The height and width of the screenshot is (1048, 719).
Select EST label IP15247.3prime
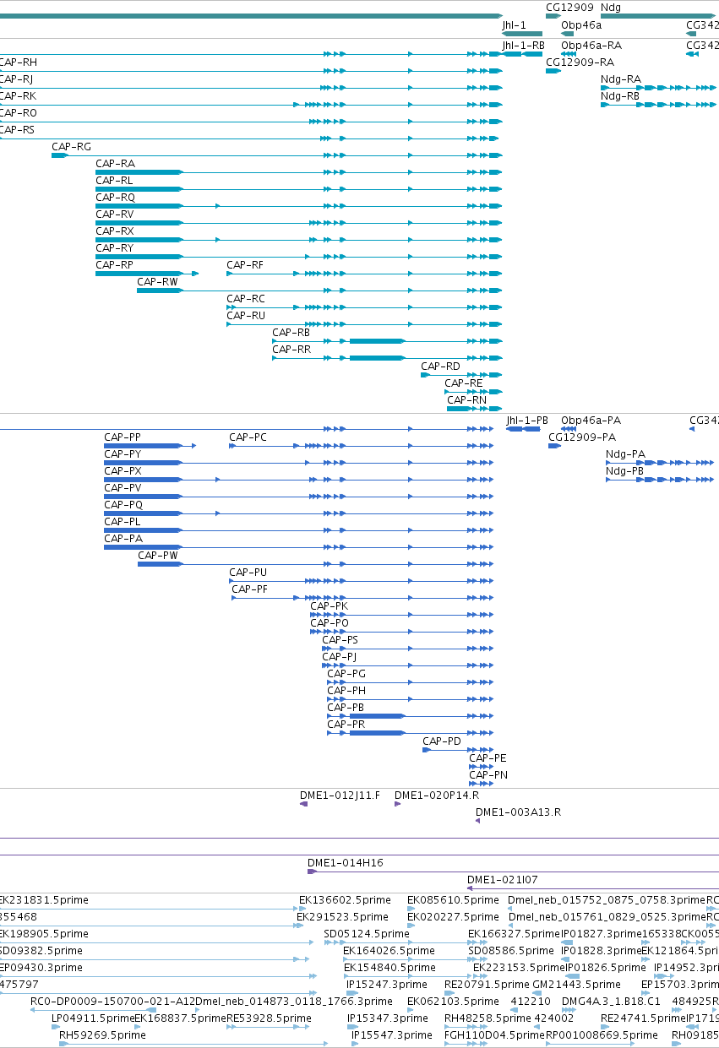pos(387,985)
